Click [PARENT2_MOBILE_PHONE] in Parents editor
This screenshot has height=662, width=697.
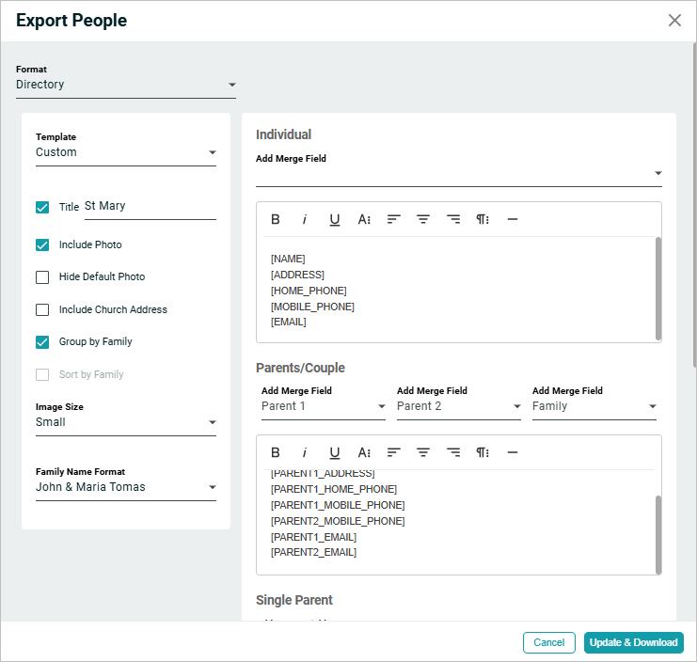tap(338, 521)
